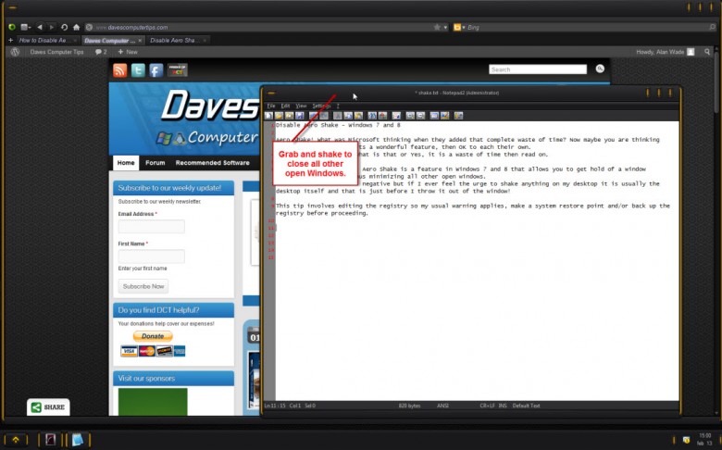This screenshot has height=450, width=722.
Task: Click the search magnifier beside the site Search
Action: point(600,69)
